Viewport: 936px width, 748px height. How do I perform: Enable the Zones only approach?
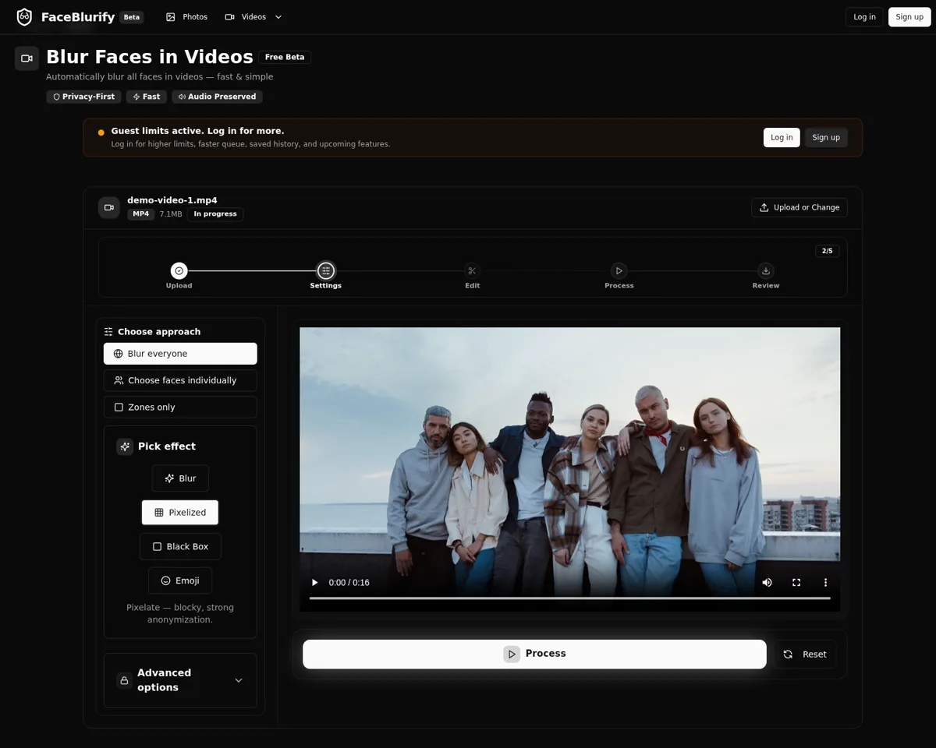pos(180,407)
